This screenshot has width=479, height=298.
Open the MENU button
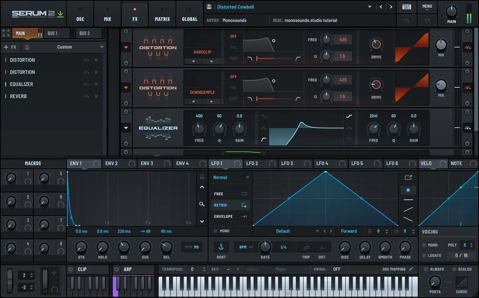(427, 7)
